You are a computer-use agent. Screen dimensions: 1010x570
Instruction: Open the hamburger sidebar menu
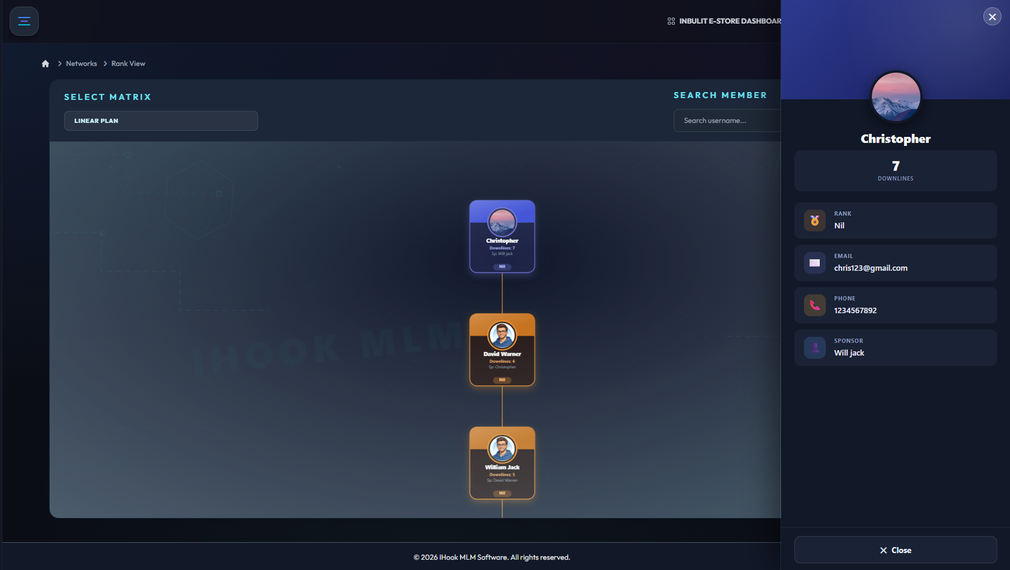[x=24, y=21]
